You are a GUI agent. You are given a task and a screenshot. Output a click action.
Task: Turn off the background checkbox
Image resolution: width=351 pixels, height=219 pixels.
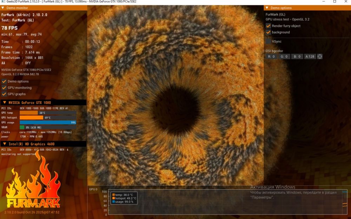pyautogui.click(x=268, y=32)
